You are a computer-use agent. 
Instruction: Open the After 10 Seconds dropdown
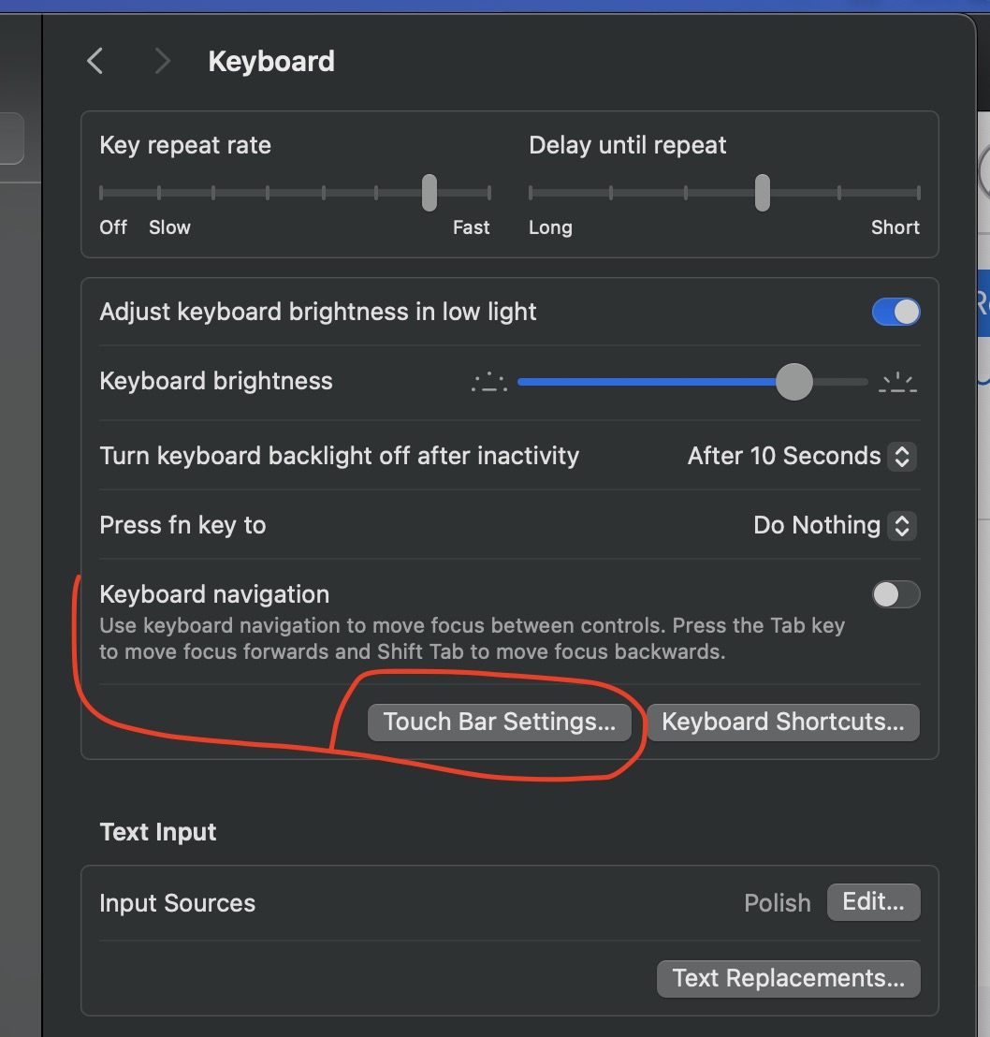(x=802, y=457)
